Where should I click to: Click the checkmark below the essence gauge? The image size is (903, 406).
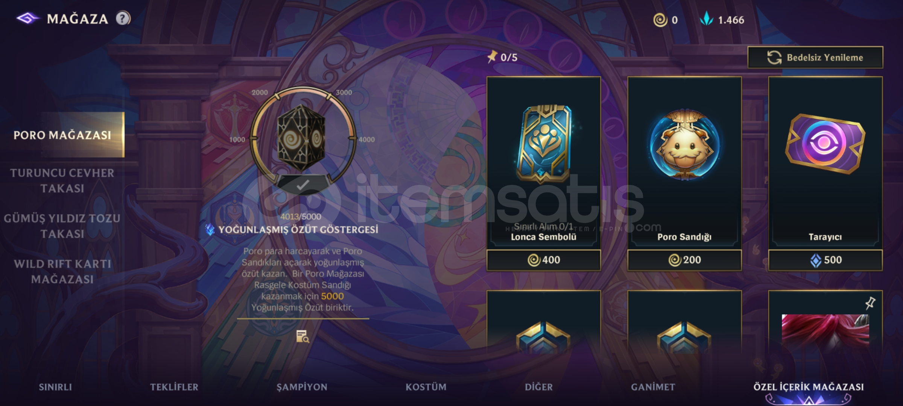click(x=303, y=185)
